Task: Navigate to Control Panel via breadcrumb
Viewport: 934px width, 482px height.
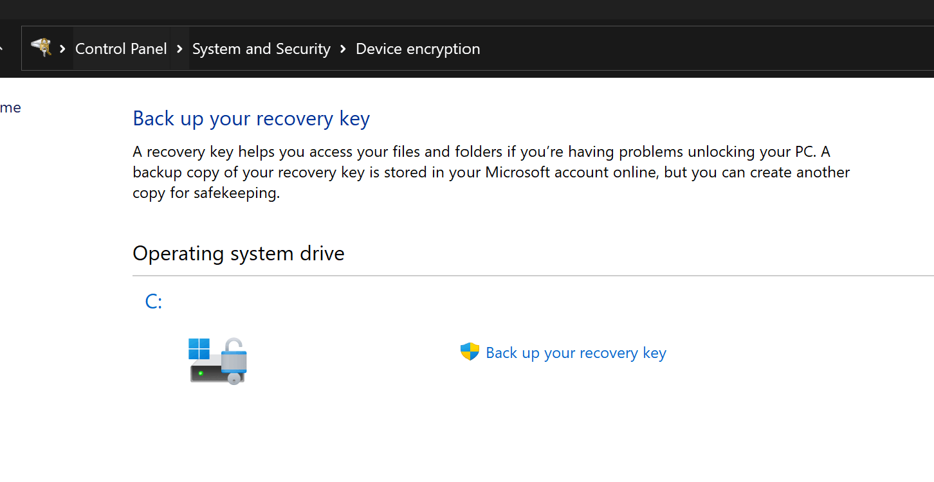Action: pyautogui.click(x=121, y=48)
